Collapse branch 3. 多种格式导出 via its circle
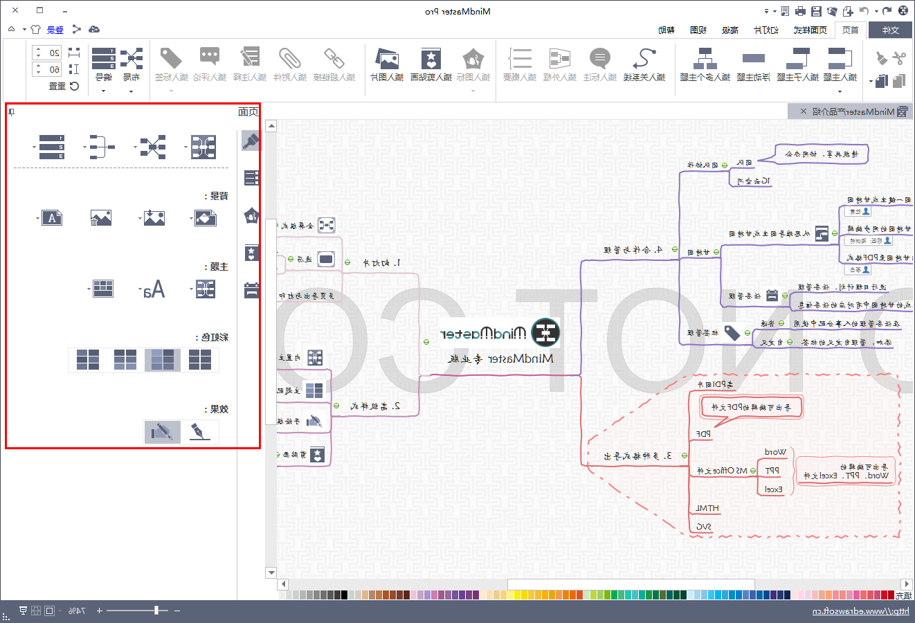Screen dimensions: 915x623 tap(684, 455)
